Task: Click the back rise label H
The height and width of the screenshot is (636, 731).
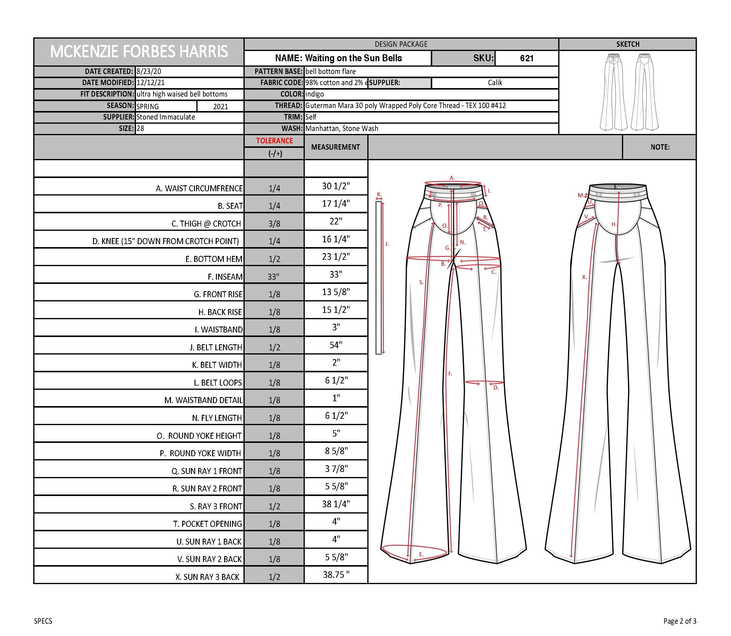Action: click(614, 224)
